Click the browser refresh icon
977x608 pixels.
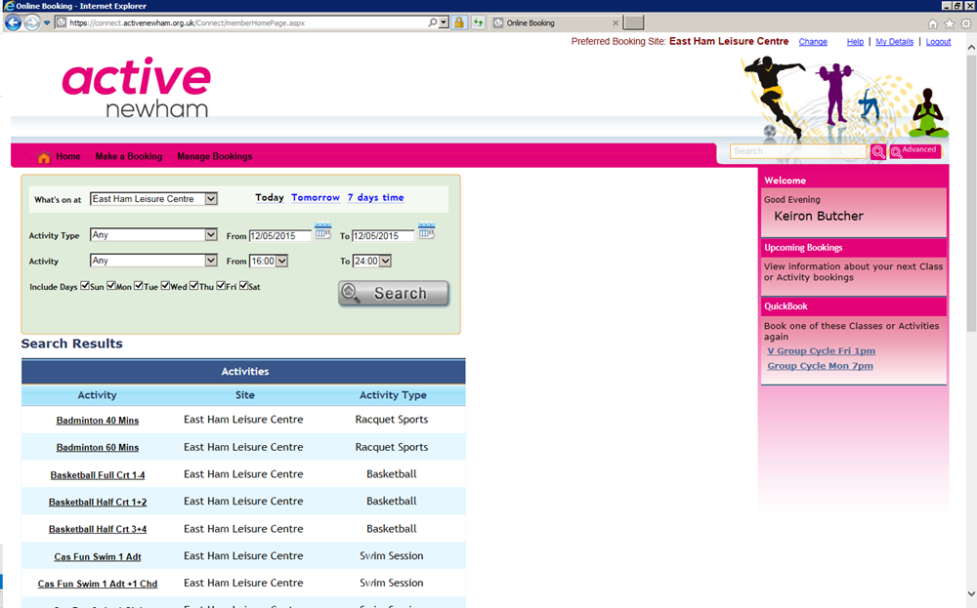(x=478, y=23)
